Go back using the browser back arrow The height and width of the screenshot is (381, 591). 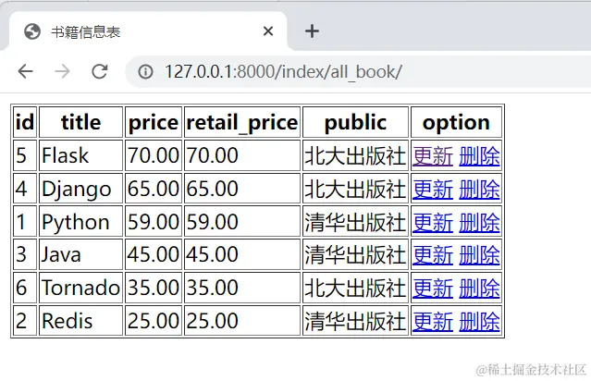click(x=26, y=71)
